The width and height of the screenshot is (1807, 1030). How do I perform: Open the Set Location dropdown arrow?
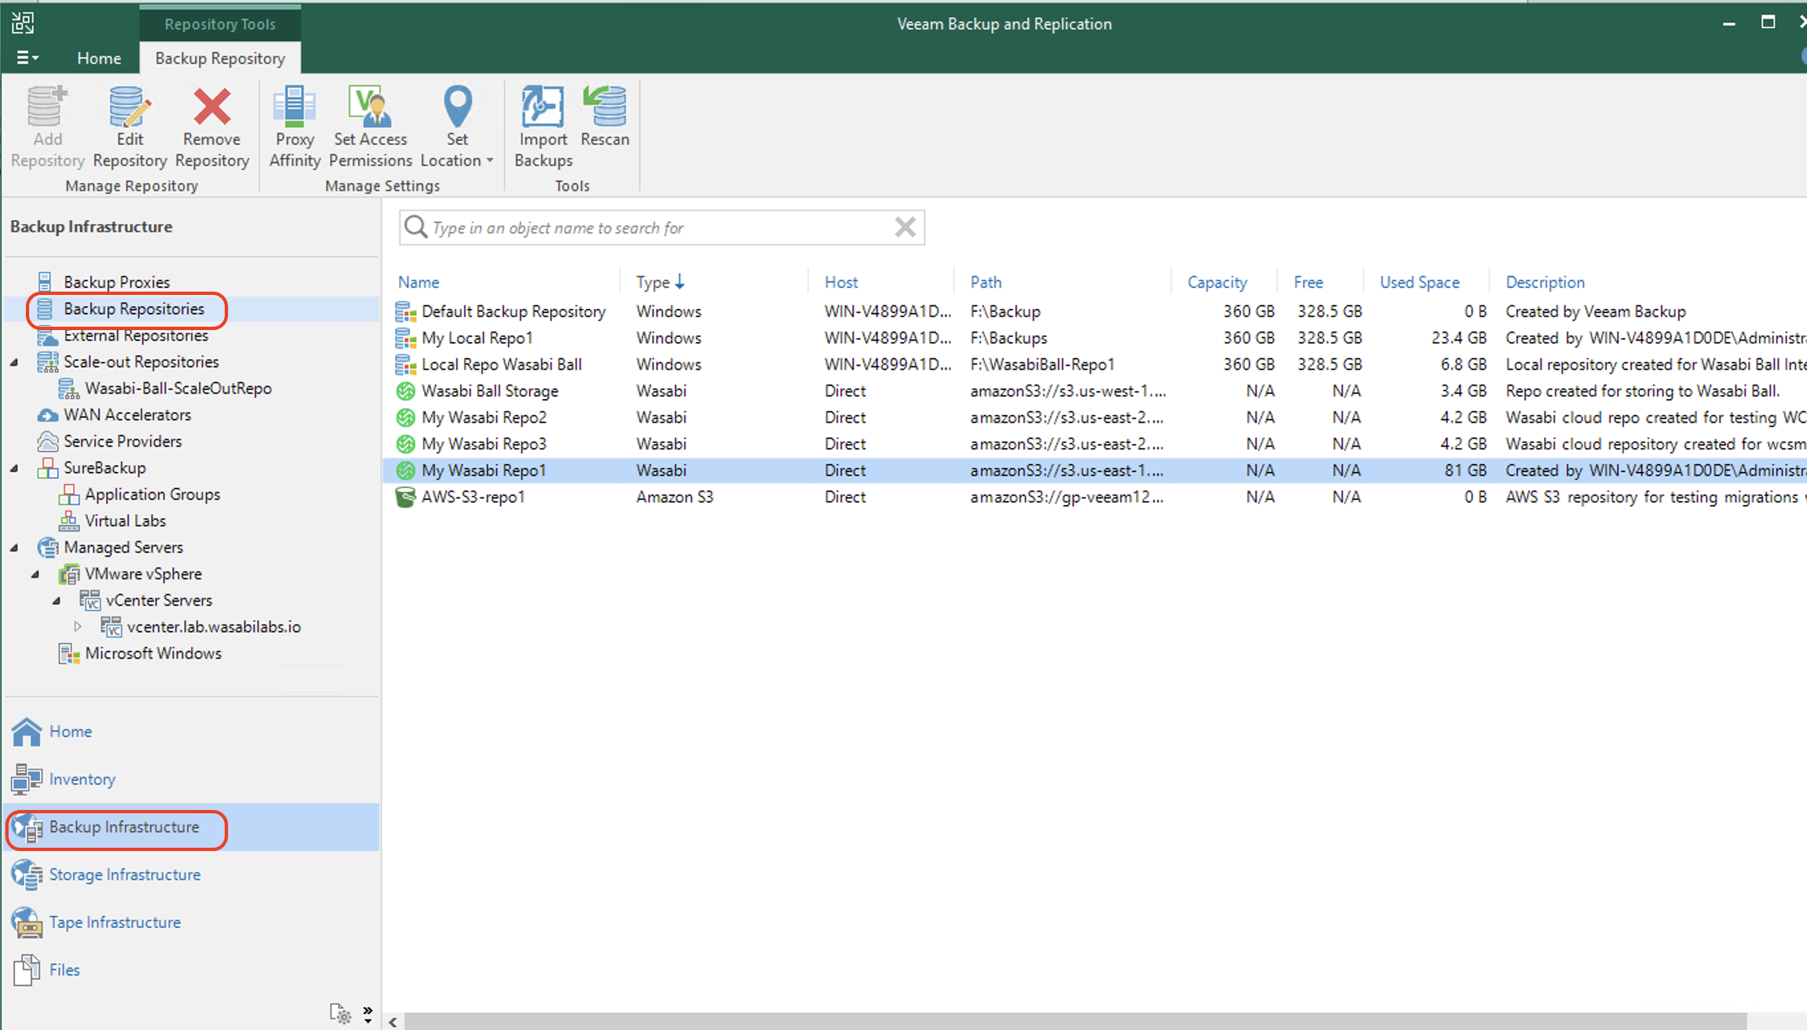[x=490, y=160]
